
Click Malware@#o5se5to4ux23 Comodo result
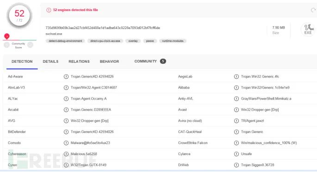click(x=90, y=143)
